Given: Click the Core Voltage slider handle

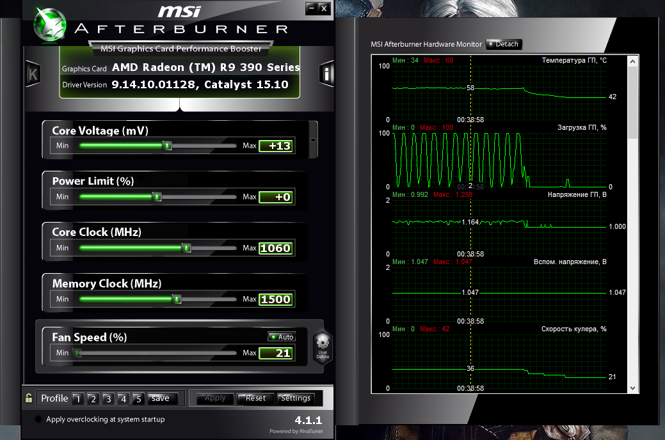Looking at the screenshot, I should pos(167,146).
